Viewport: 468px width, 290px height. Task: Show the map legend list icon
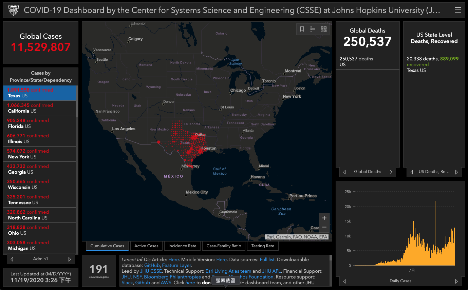click(x=313, y=29)
